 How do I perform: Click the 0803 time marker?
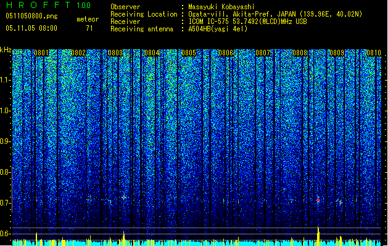[115, 53]
